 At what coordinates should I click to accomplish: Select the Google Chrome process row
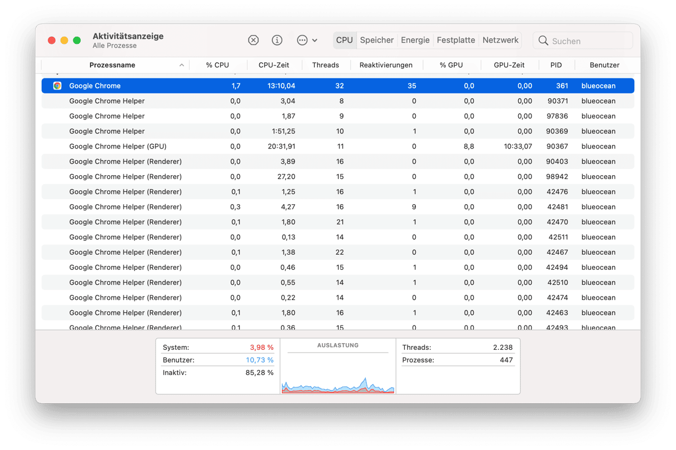(x=338, y=86)
